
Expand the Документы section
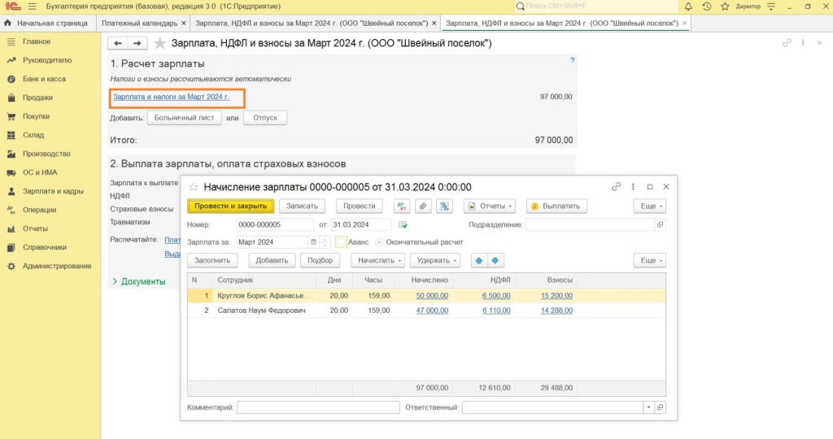138,281
